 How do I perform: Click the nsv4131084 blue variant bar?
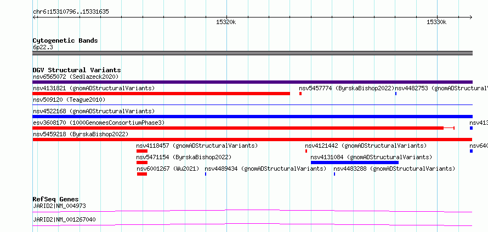point(354,163)
